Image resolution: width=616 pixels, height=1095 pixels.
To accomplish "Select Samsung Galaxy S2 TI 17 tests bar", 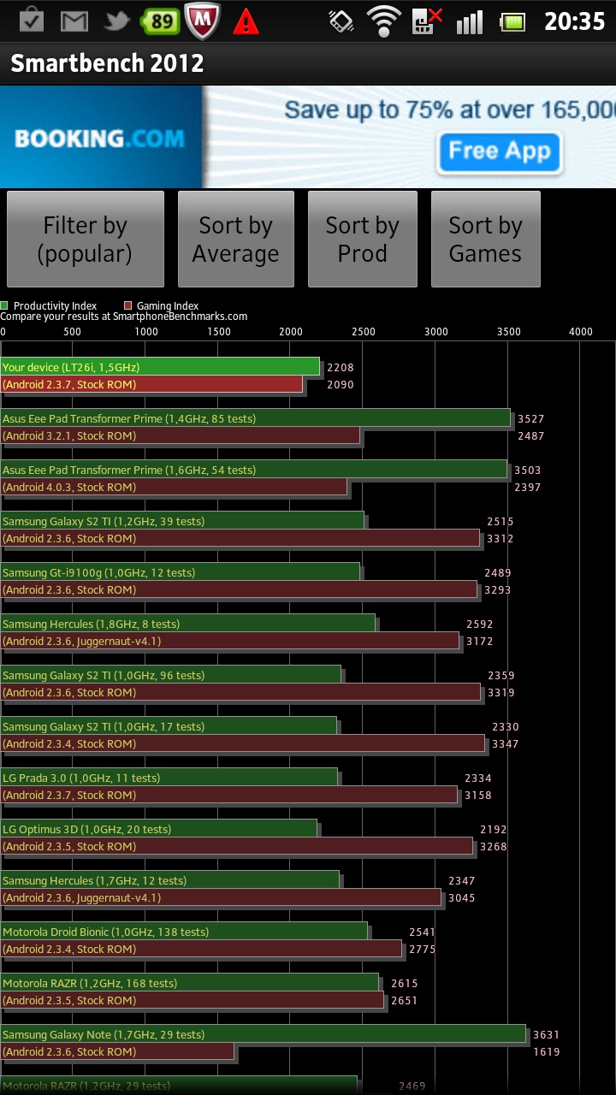I will [x=169, y=725].
